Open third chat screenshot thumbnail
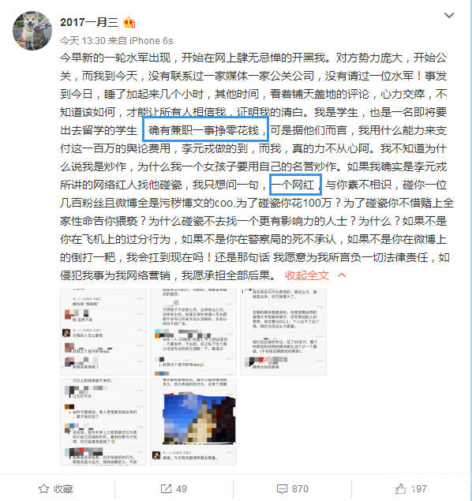 (x=283, y=331)
